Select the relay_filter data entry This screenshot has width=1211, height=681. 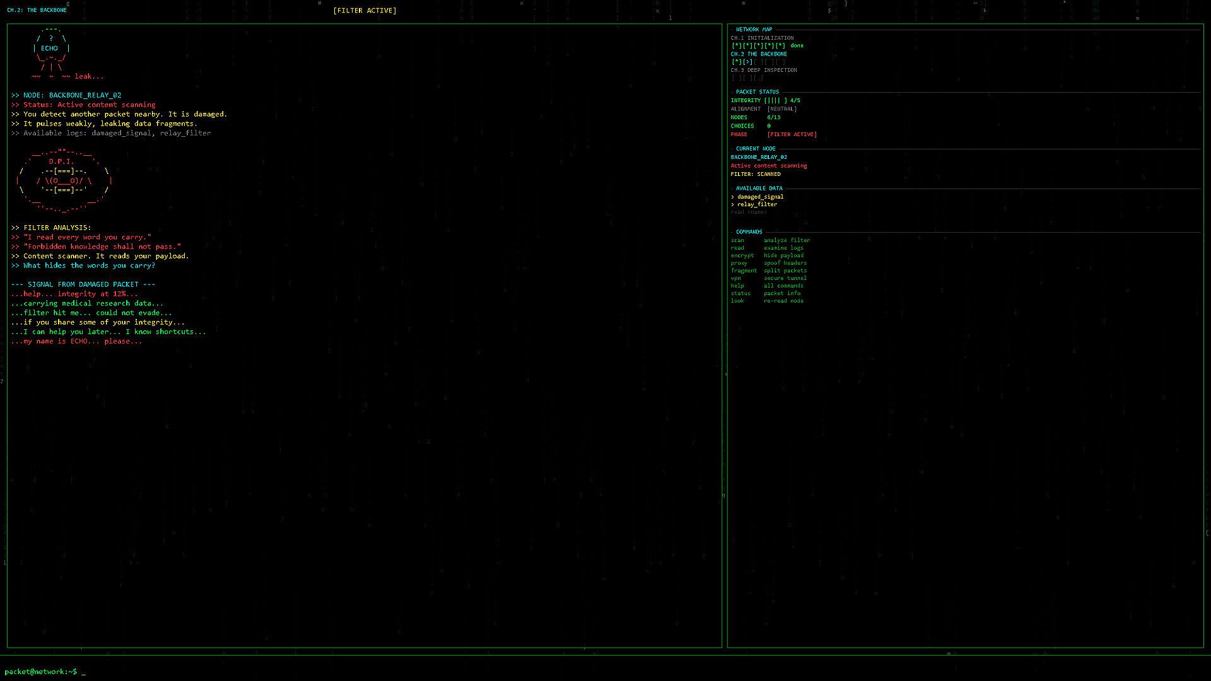[x=757, y=204]
